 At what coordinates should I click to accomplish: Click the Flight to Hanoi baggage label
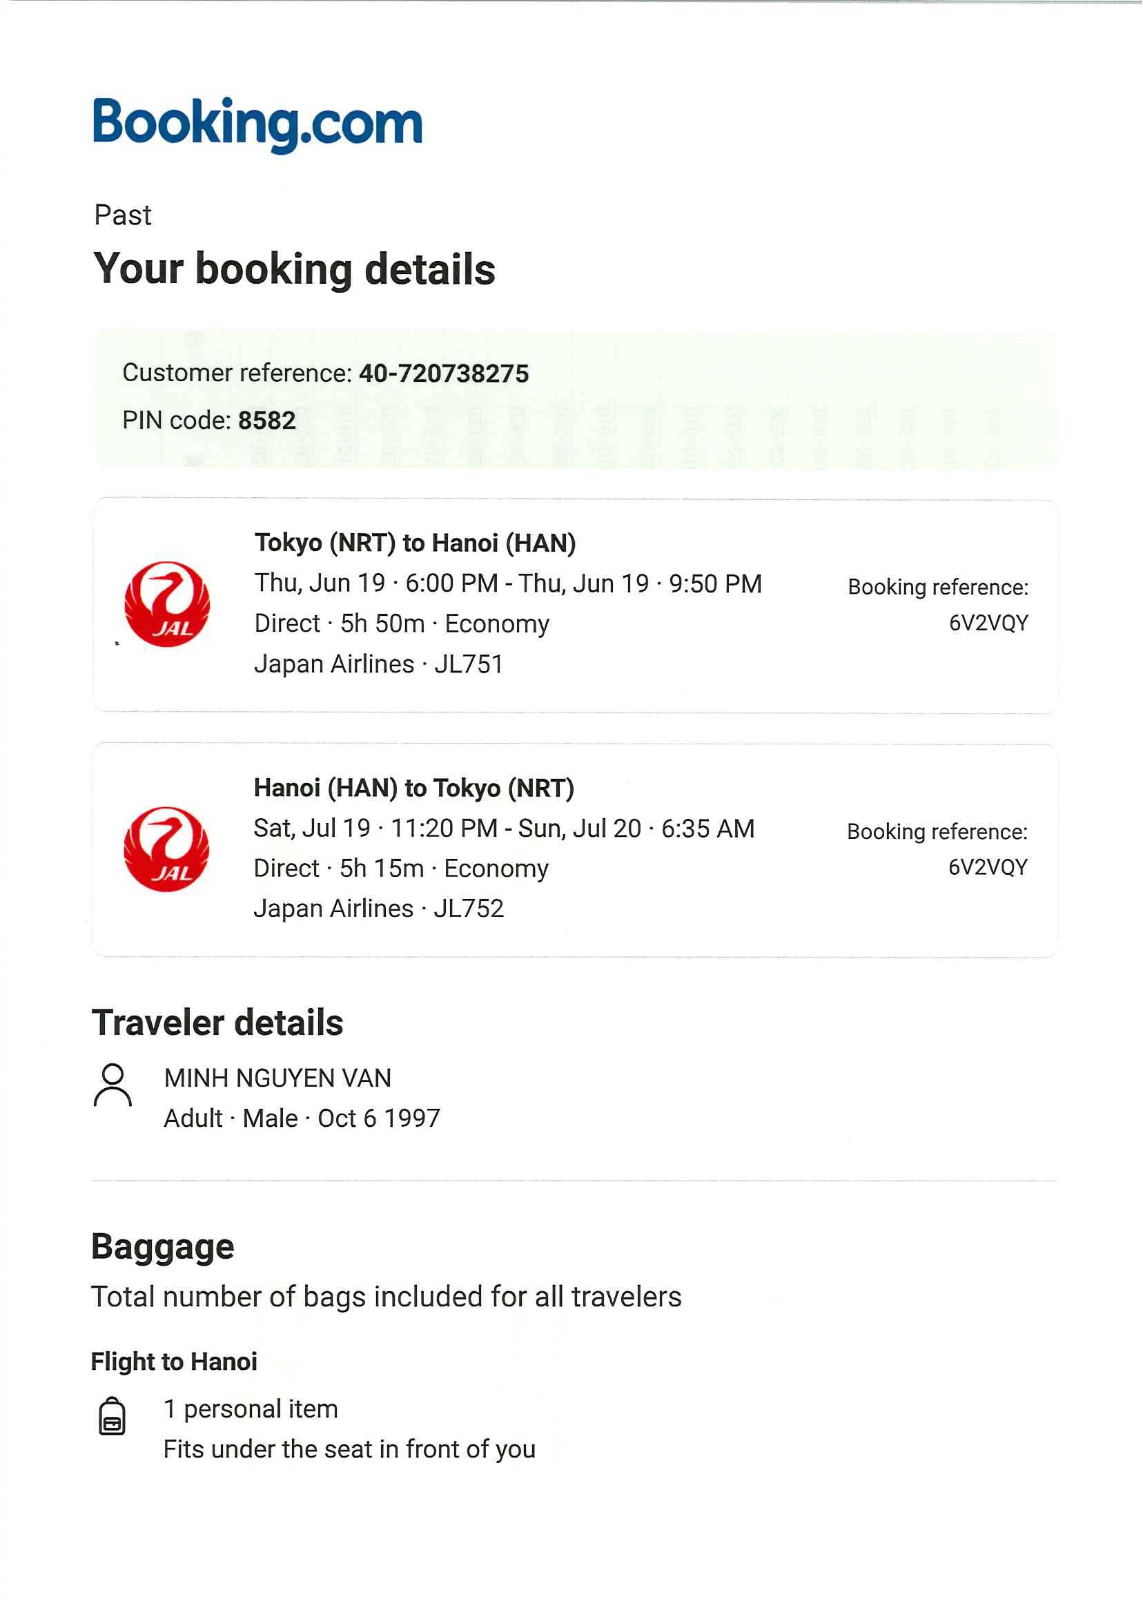[174, 1362]
